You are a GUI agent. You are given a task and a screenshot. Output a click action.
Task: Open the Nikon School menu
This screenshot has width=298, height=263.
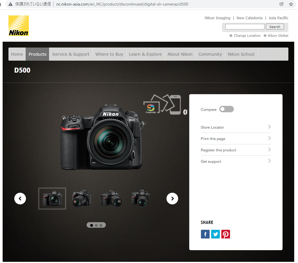coord(241,54)
